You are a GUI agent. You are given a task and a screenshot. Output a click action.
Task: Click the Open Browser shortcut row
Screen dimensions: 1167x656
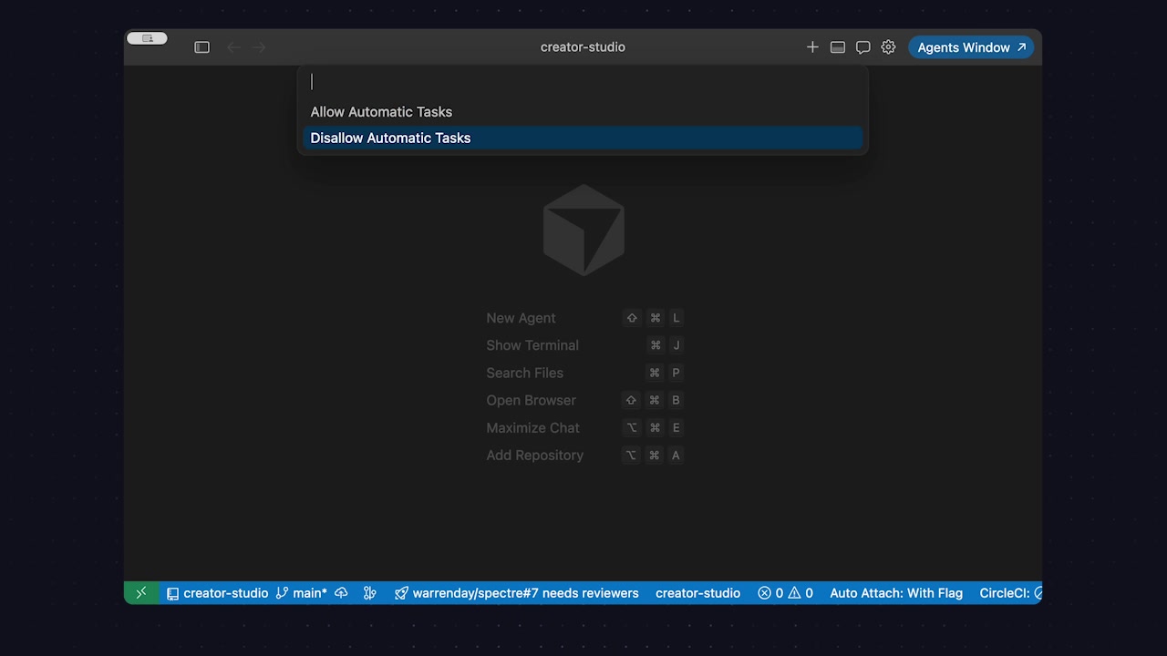(x=584, y=400)
